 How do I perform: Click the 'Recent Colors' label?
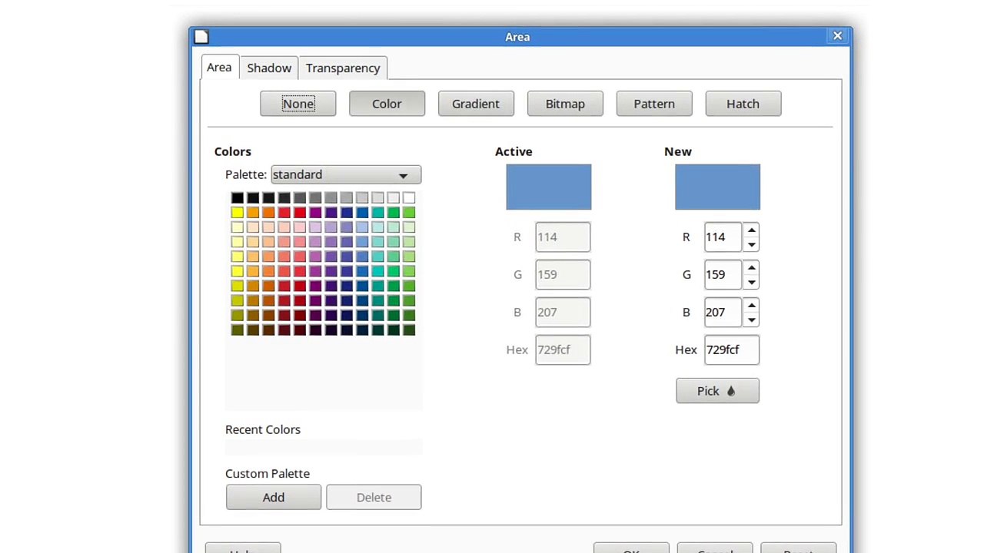pos(263,429)
